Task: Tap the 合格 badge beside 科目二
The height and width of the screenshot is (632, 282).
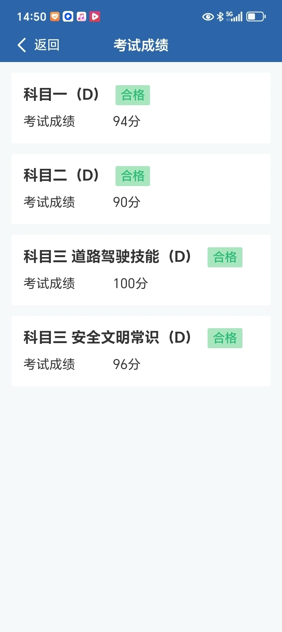Action: point(133,176)
